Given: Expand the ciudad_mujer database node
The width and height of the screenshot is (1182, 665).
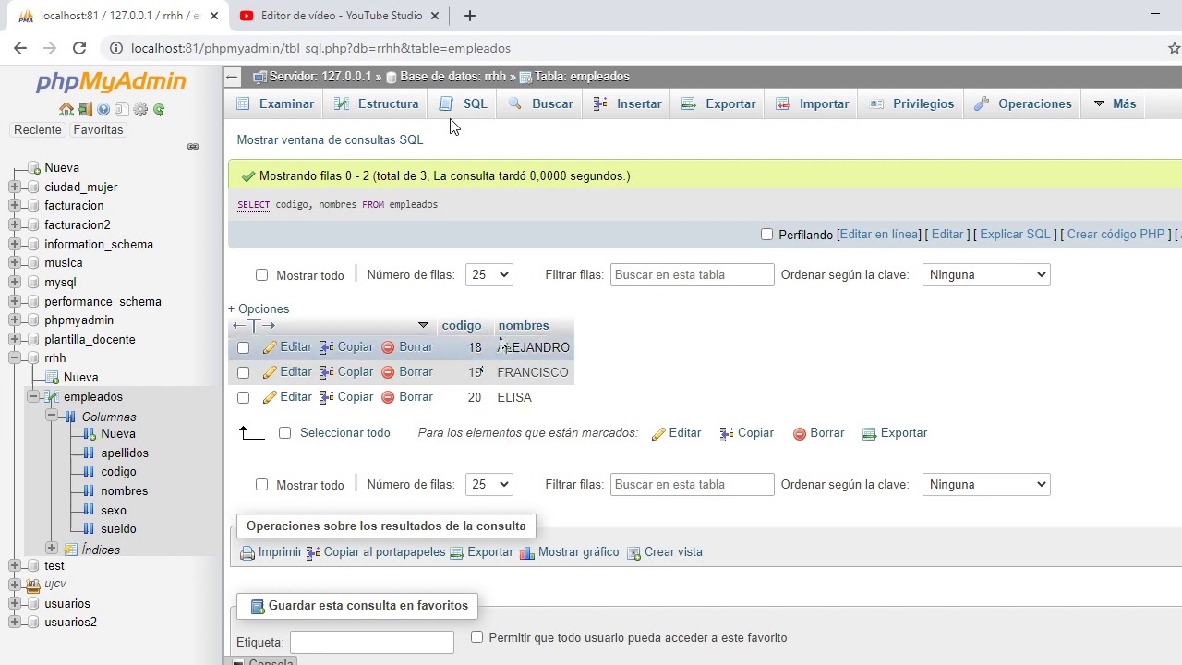Looking at the screenshot, I should (x=15, y=187).
